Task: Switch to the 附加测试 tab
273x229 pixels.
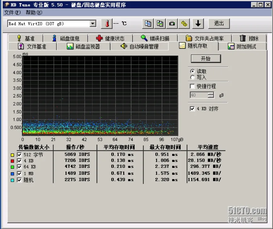Action: [242, 46]
